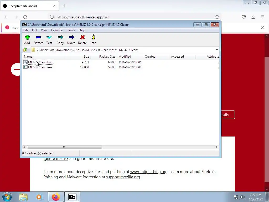Viewport: 269px width, 202px height.
Task: Open the Tools menu in 7-Zip
Action: [71, 30]
